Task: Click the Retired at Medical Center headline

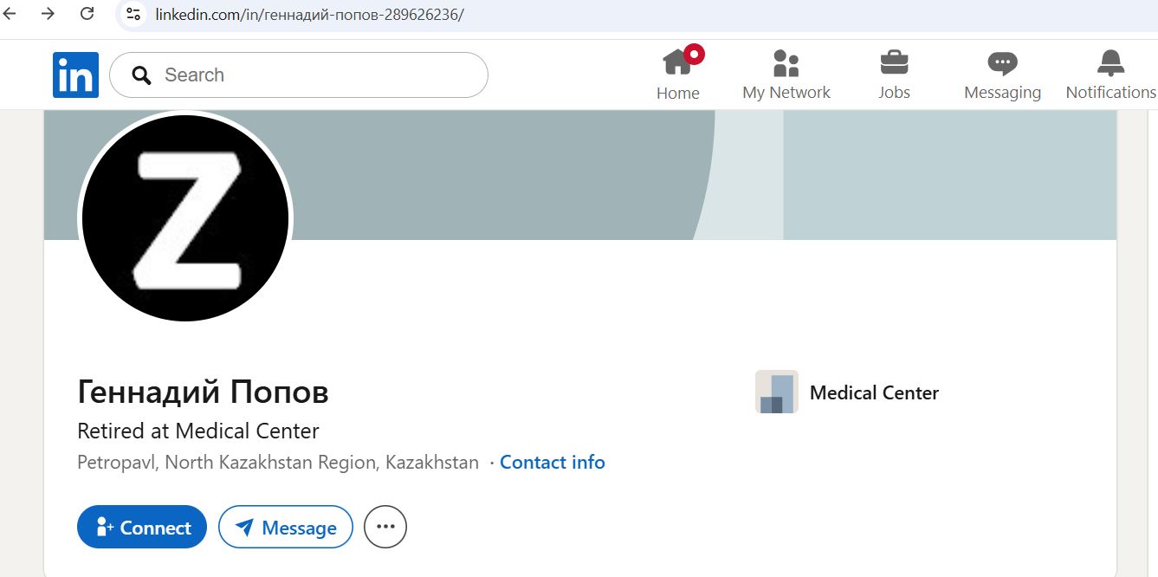Action: coord(198,431)
